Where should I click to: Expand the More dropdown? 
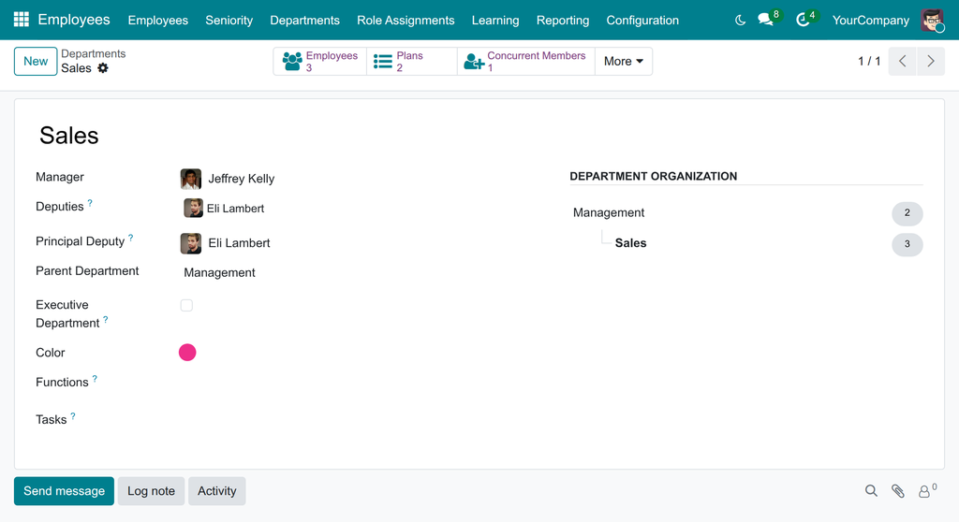point(623,61)
